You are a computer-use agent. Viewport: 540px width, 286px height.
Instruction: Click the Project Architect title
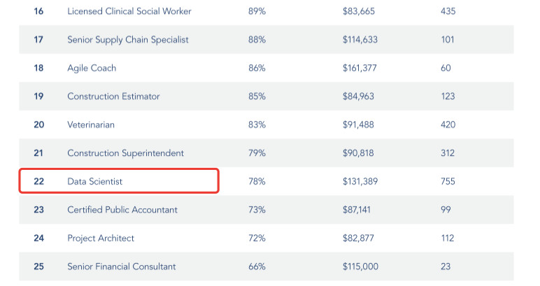tap(101, 238)
